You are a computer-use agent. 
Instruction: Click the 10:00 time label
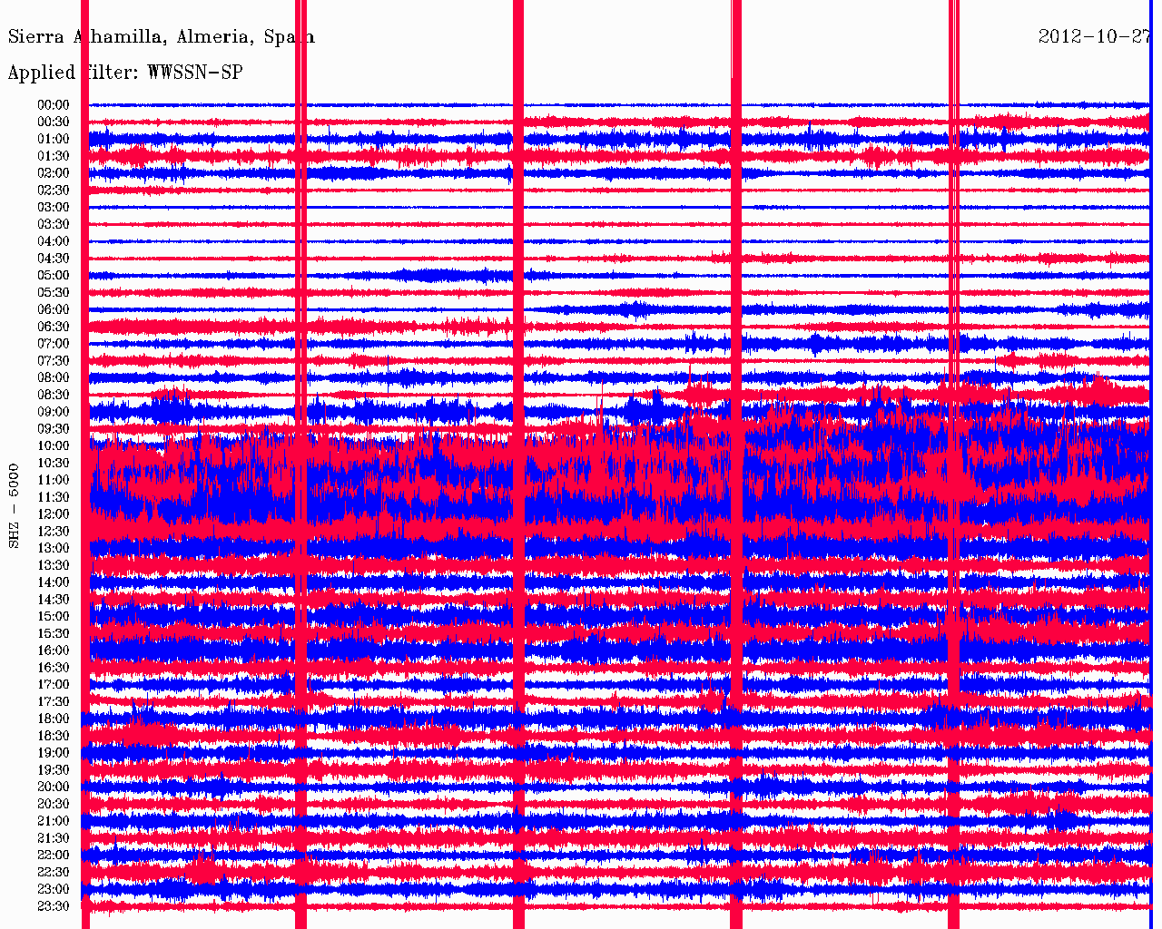(x=54, y=446)
